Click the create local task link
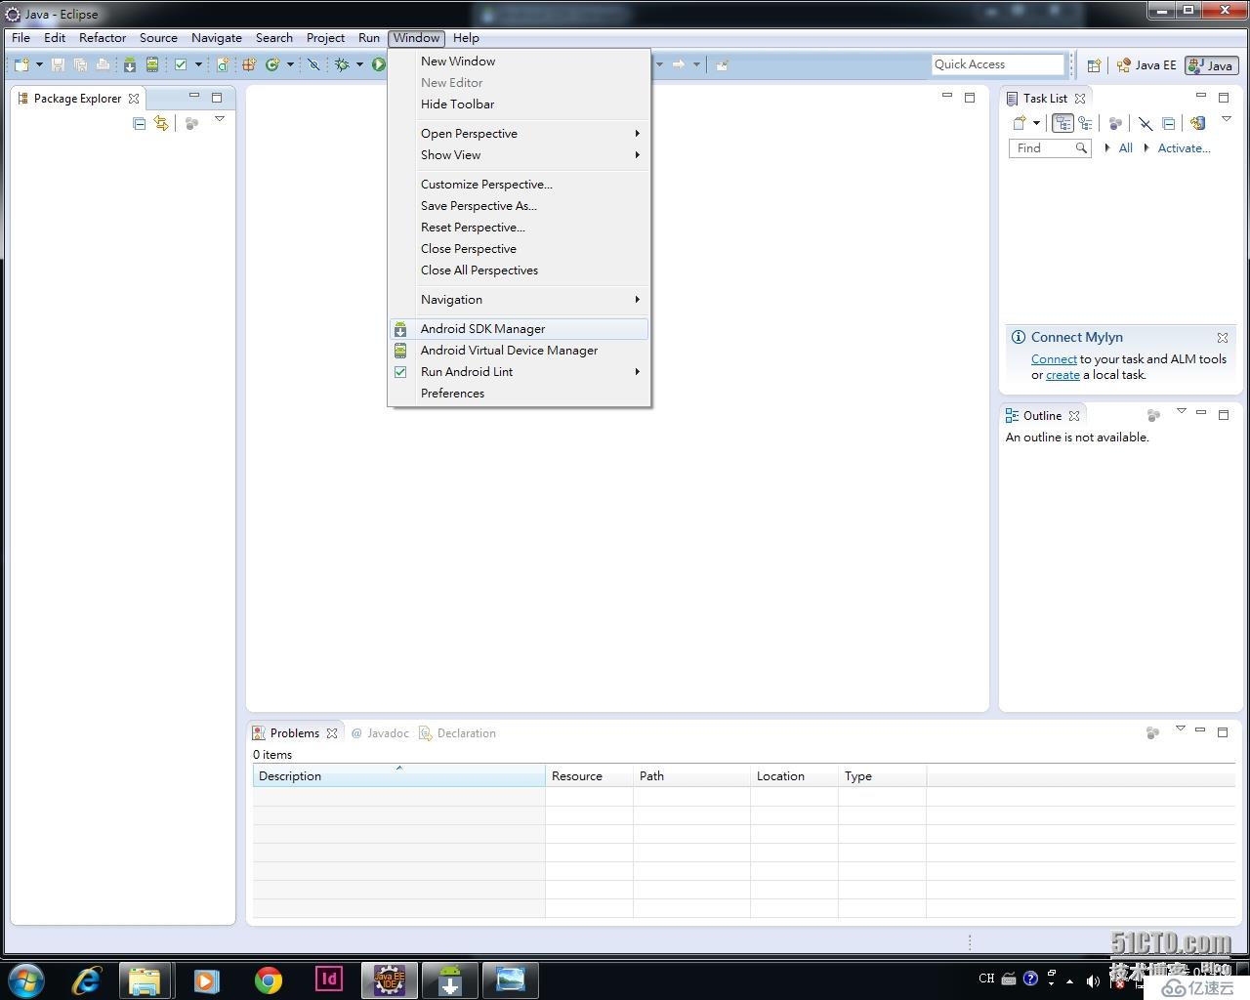 coord(1062,375)
